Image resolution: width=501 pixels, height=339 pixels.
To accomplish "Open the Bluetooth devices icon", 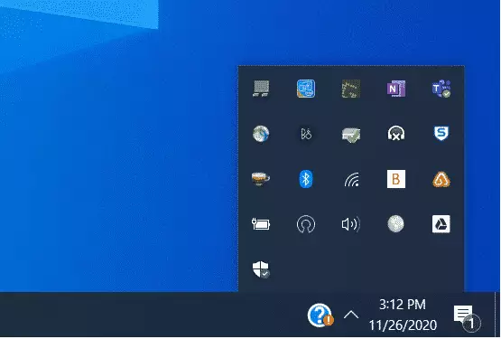I will coord(306,179).
